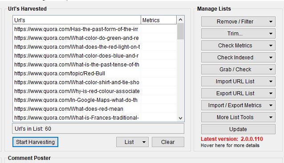Open the Check Indexed dropdown
This screenshot has height=163, width=284.
coord(238,58)
